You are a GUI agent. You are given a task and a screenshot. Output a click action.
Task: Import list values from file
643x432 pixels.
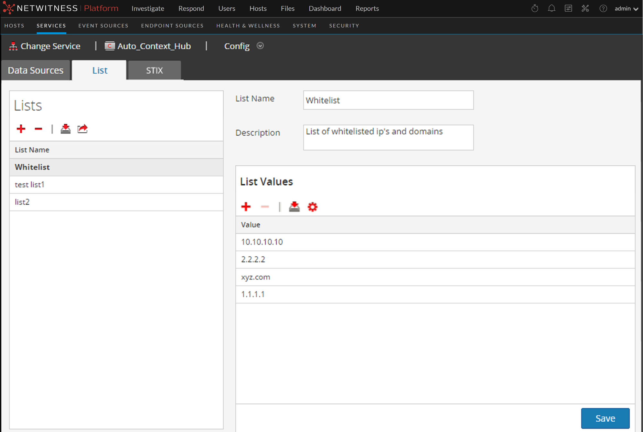(x=294, y=207)
